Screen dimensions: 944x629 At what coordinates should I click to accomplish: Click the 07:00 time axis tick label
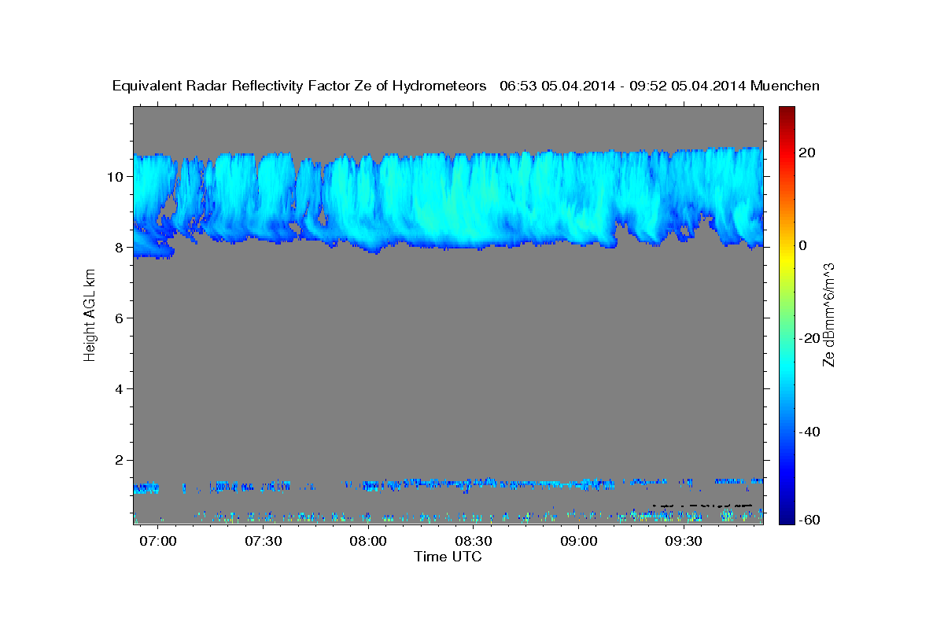159,542
